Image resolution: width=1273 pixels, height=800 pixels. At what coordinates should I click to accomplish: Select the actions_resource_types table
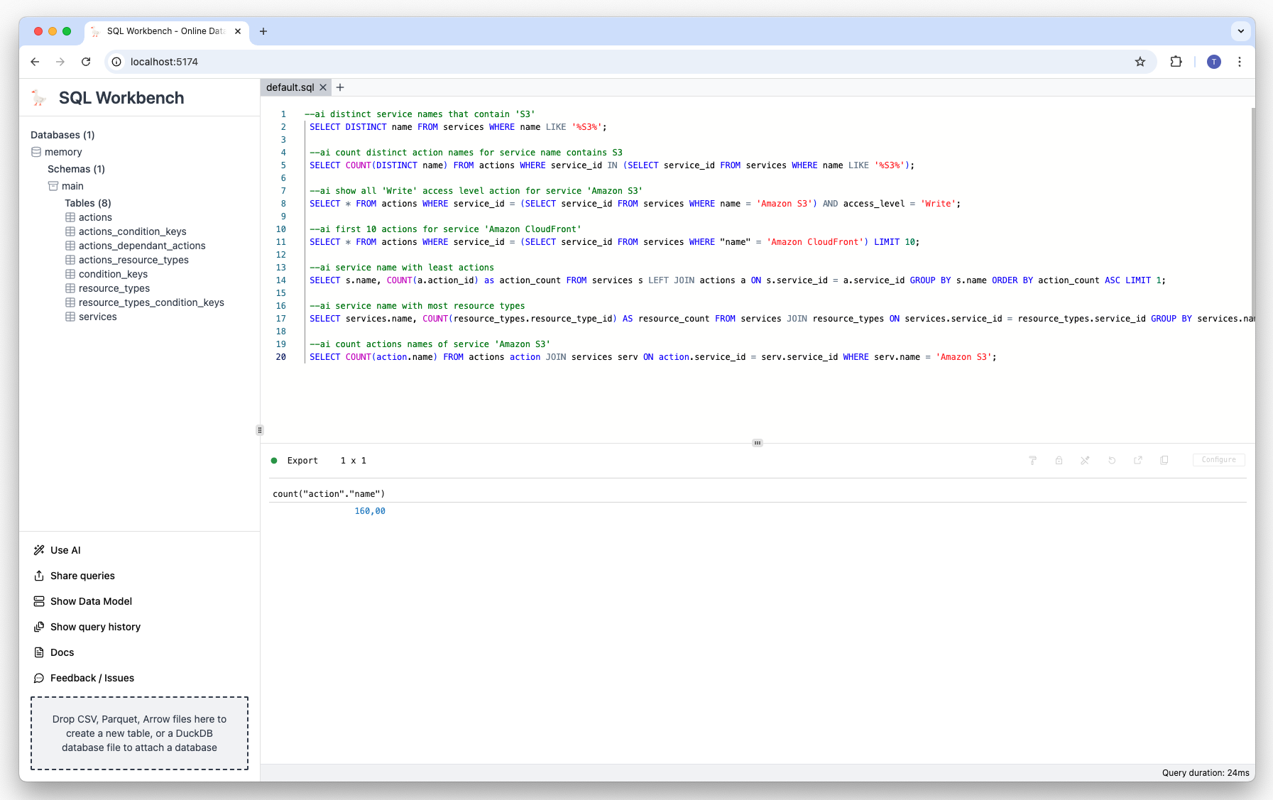click(133, 260)
